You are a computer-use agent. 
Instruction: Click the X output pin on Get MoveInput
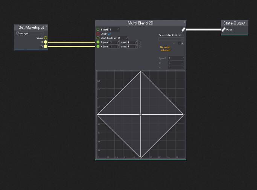click(x=46, y=42)
